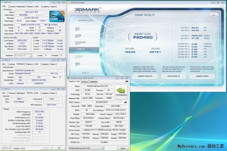Screen dimensions: 227x151
Task: Click the GPU score value 18535
Action: point(130,52)
